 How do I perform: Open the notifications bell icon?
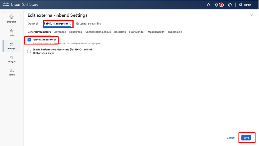216,5
